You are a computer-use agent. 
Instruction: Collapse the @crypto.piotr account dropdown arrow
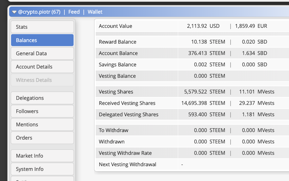(x=14, y=12)
